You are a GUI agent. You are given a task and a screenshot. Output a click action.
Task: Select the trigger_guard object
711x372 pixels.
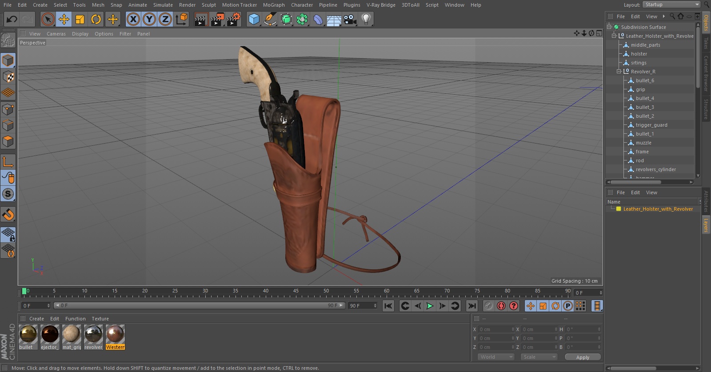tap(651, 125)
